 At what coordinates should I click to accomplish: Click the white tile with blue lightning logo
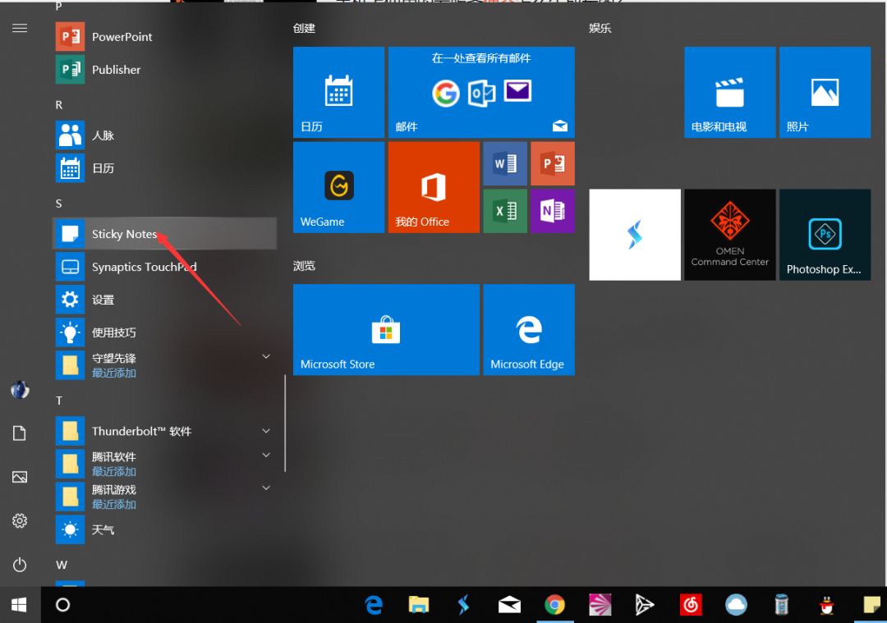(x=635, y=235)
